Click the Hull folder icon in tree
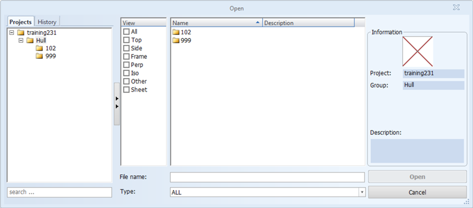The height and width of the screenshot is (208, 473). click(29, 40)
